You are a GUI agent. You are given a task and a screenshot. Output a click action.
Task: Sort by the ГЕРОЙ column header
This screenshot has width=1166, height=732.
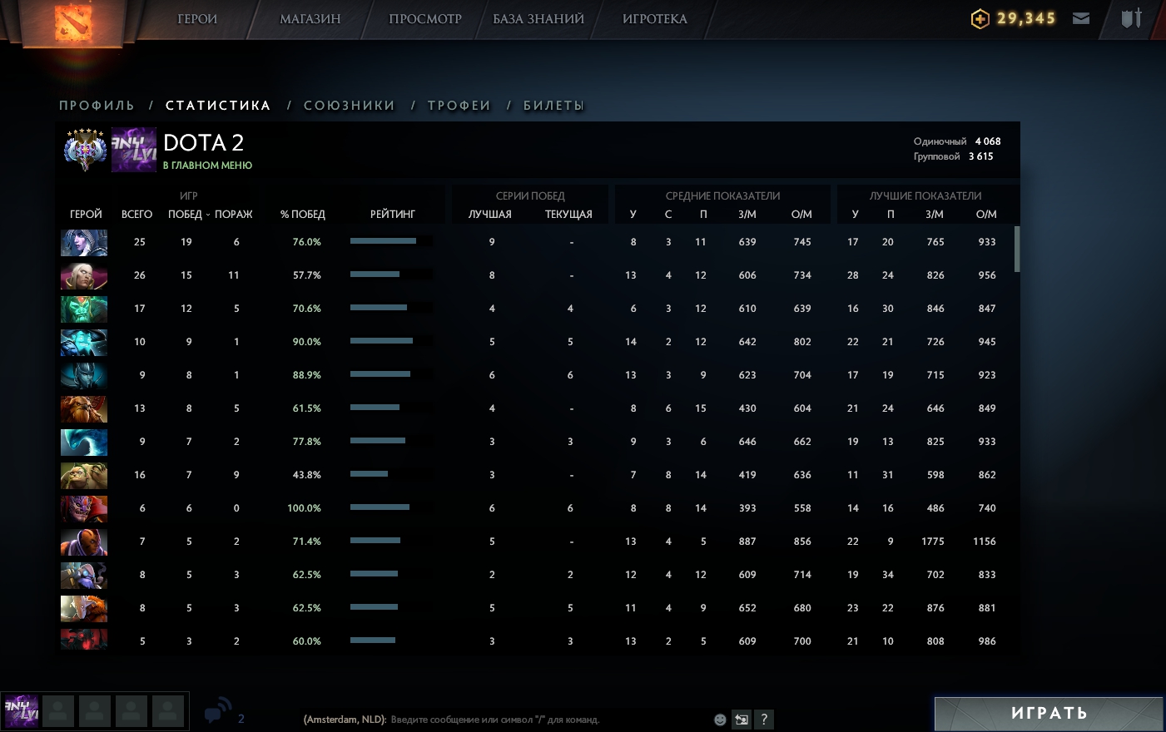click(86, 215)
